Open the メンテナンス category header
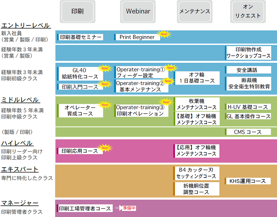This screenshot has height=217, width=277. pos(195,12)
